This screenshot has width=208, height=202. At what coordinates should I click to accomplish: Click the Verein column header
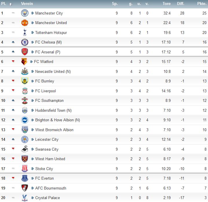[x=27, y=3]
